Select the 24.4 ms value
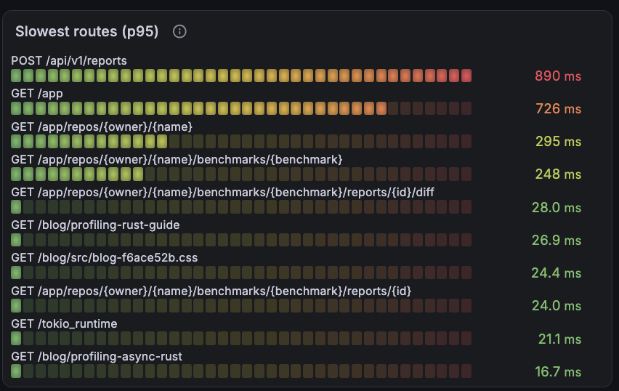Screen dimensions: 619x391 (x=557, y=273)
